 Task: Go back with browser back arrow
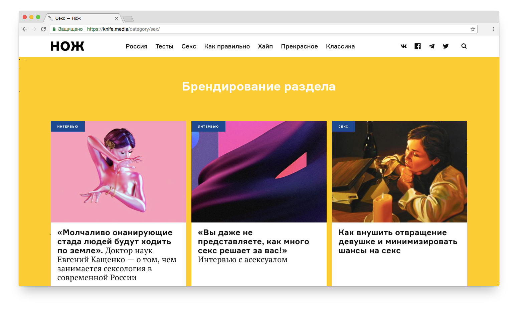coord(25,29)
